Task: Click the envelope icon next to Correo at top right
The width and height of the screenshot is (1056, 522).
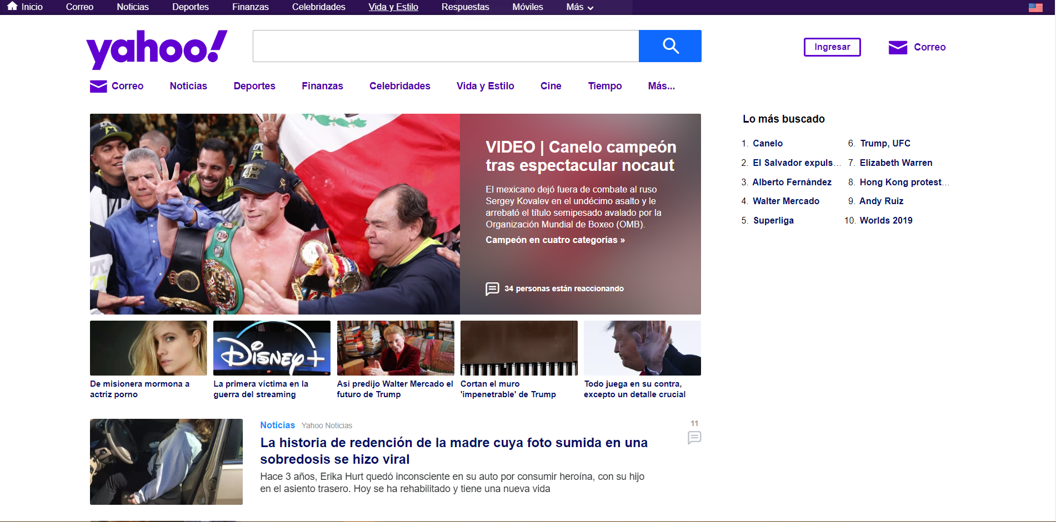Action: click(x=898, y=47)
